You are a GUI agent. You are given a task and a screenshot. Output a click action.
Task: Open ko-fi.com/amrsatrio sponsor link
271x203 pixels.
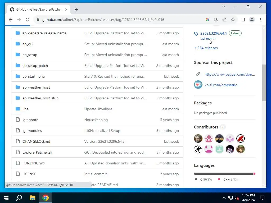[x=221, y=85]
